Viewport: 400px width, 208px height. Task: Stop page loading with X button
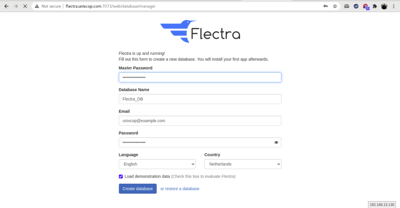click(25, 6)
